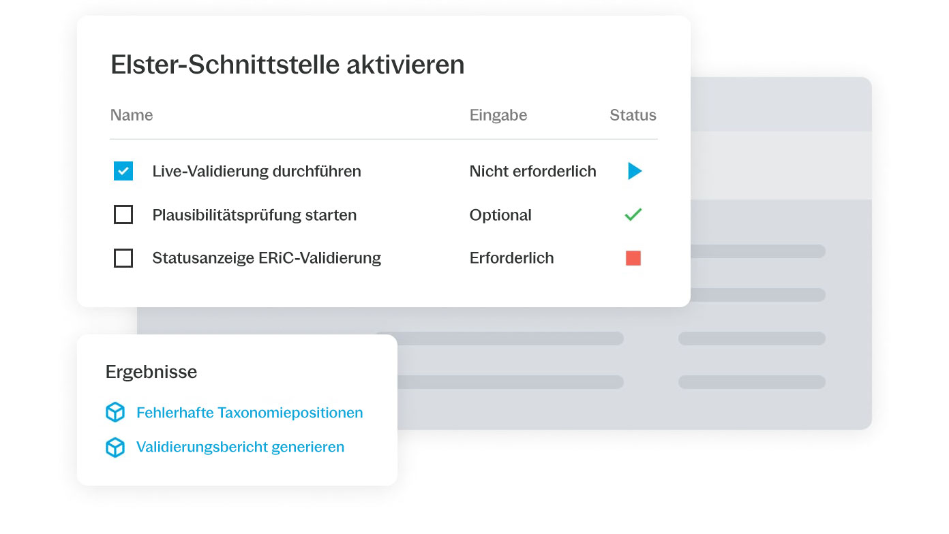The image size is (949, 534).
Task: Click the Optional input value
Action: point(500,215)
